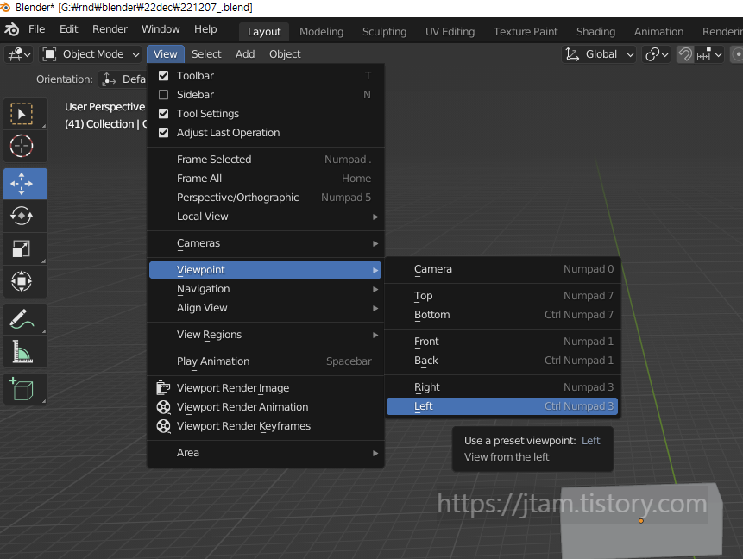Switch to the Layout workspace tab

pos(264,32)
